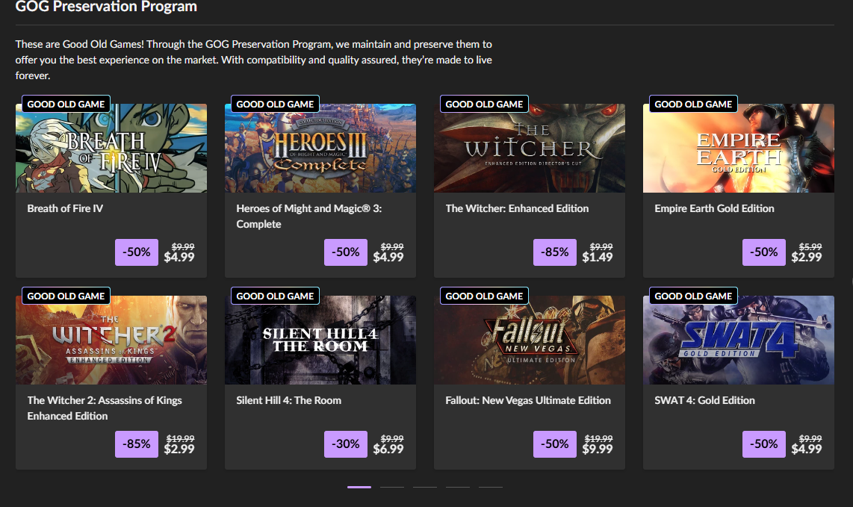The image size is (853, 507).
Task: Click the Breath of Fire IV title
Action: pos(65,208)
